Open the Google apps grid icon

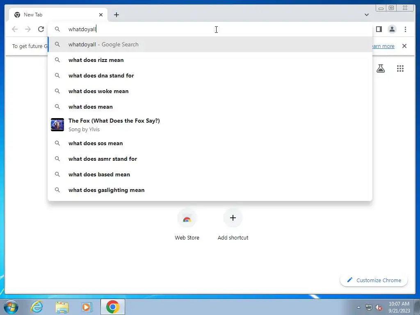click(x=400, y=68)
